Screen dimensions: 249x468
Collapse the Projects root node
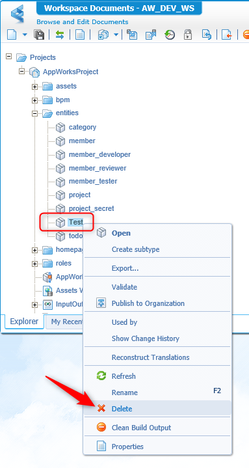coord(9,56)
